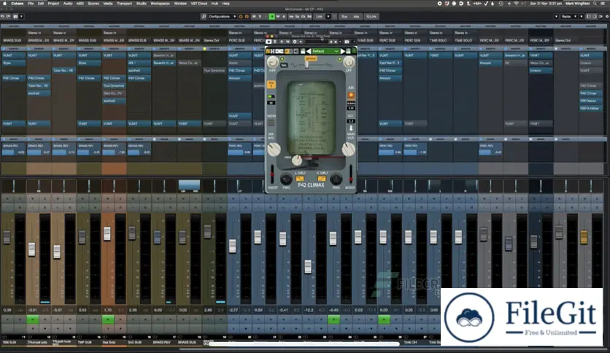Click the R read automation icon in plugin header
This screenshot has height=353, width=610.
[x=282, y=42]
